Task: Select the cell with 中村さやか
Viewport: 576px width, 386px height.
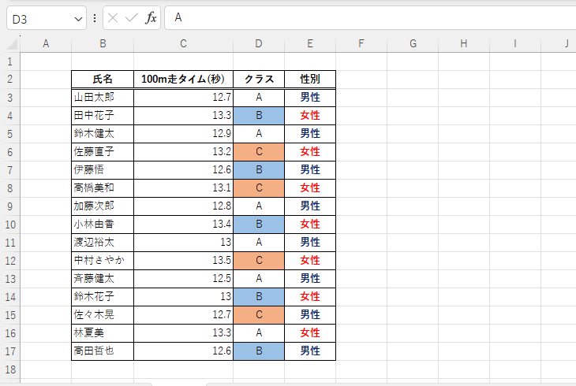Action: (103, 261)
